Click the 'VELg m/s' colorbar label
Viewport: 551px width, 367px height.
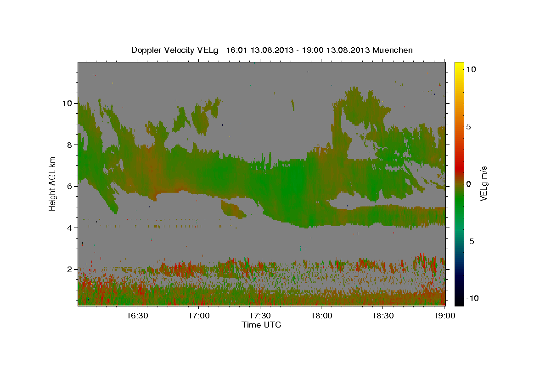(484, 183)
